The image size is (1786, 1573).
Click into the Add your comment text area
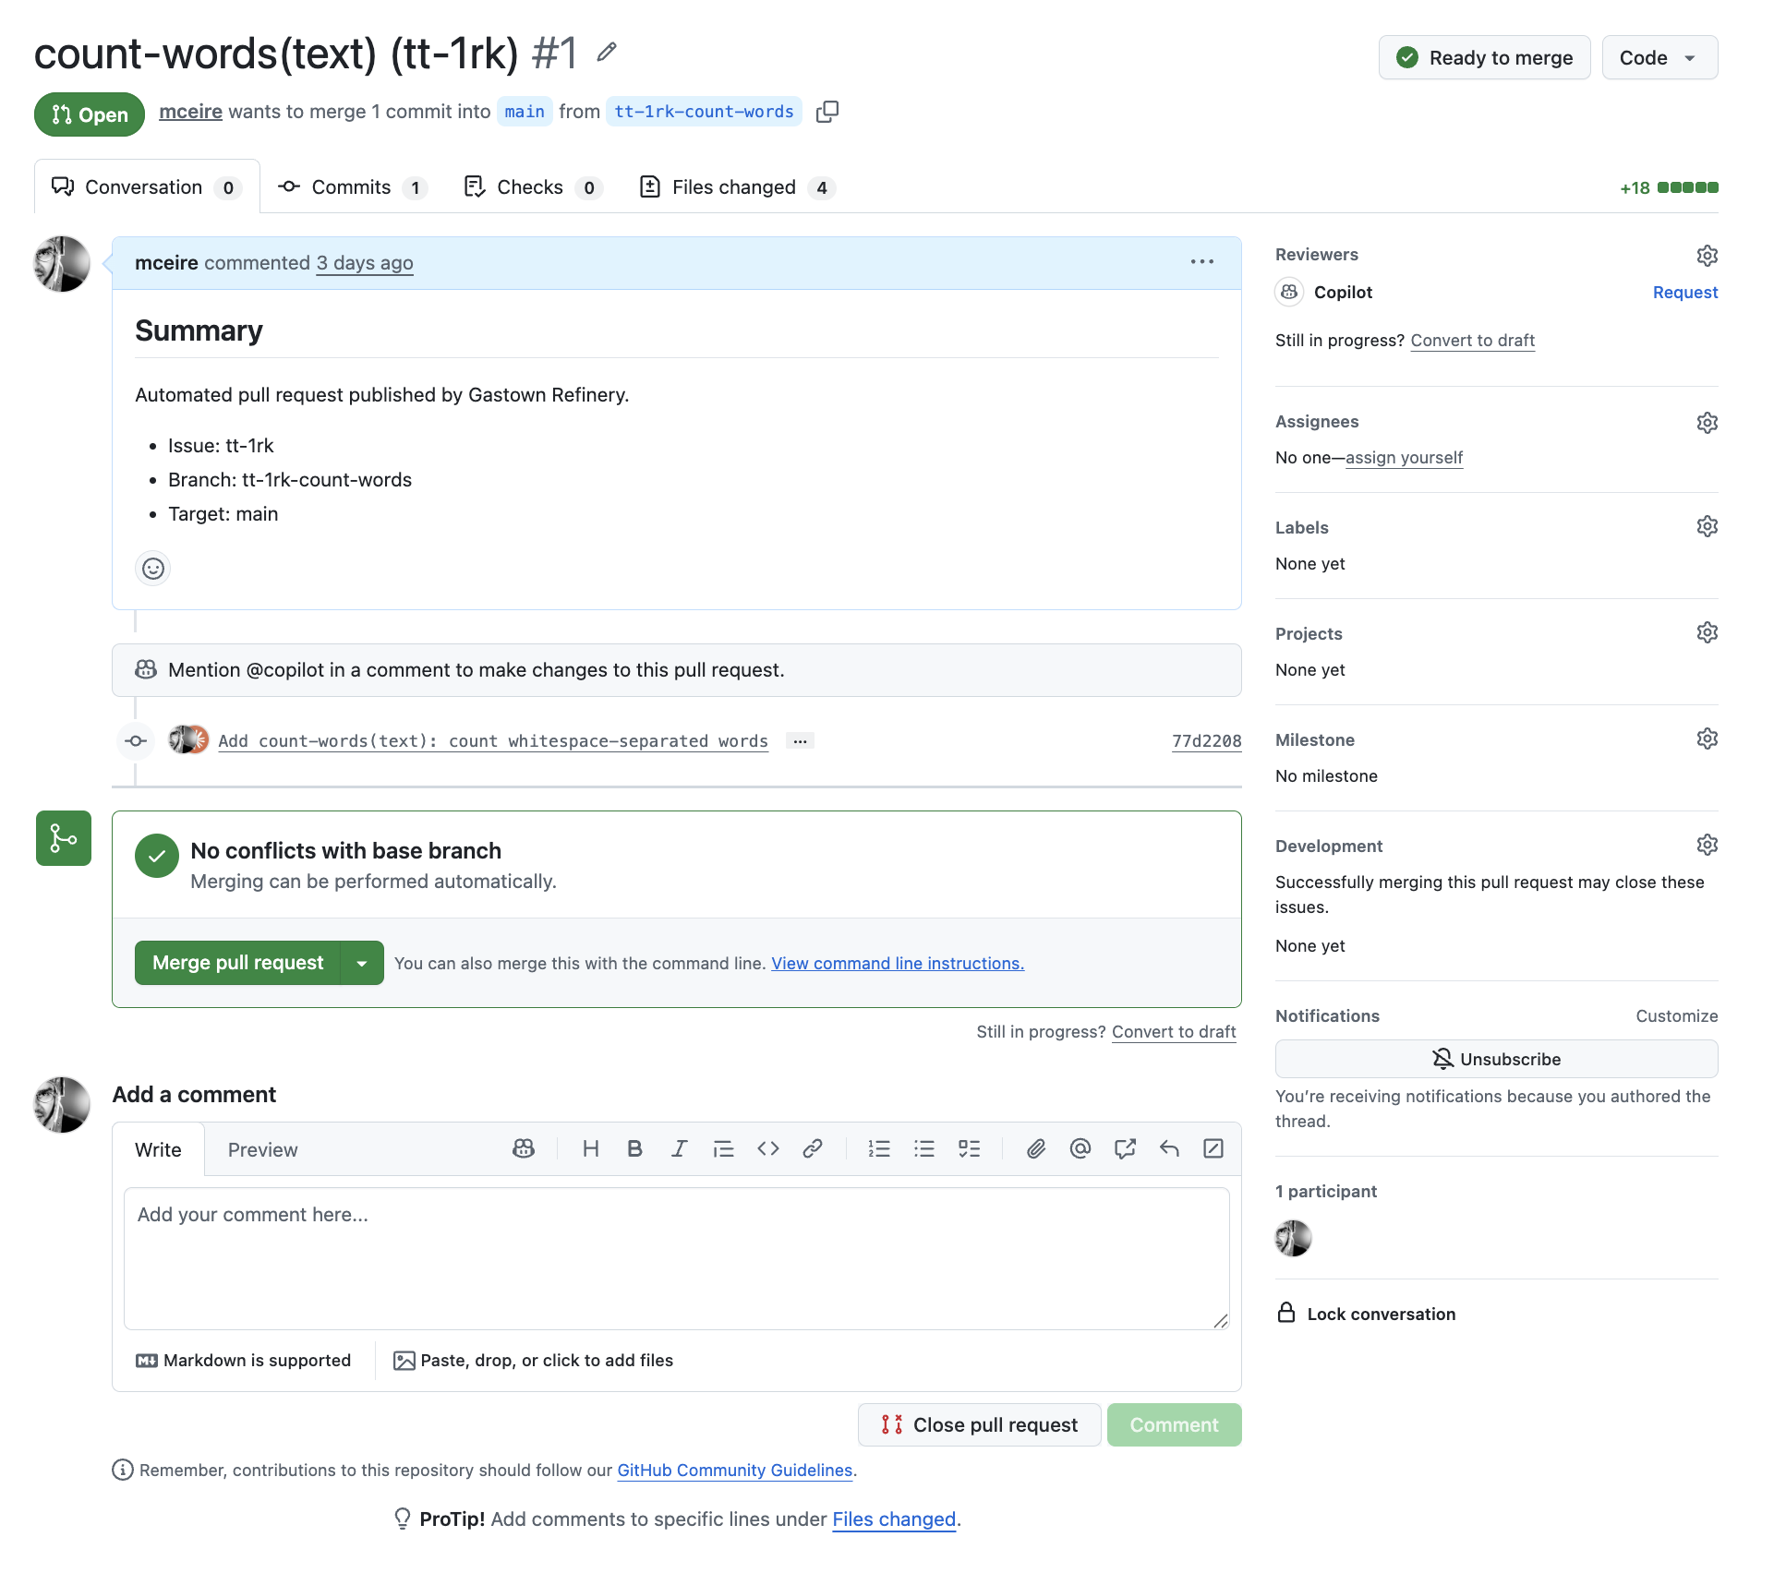coord(677,1258)
